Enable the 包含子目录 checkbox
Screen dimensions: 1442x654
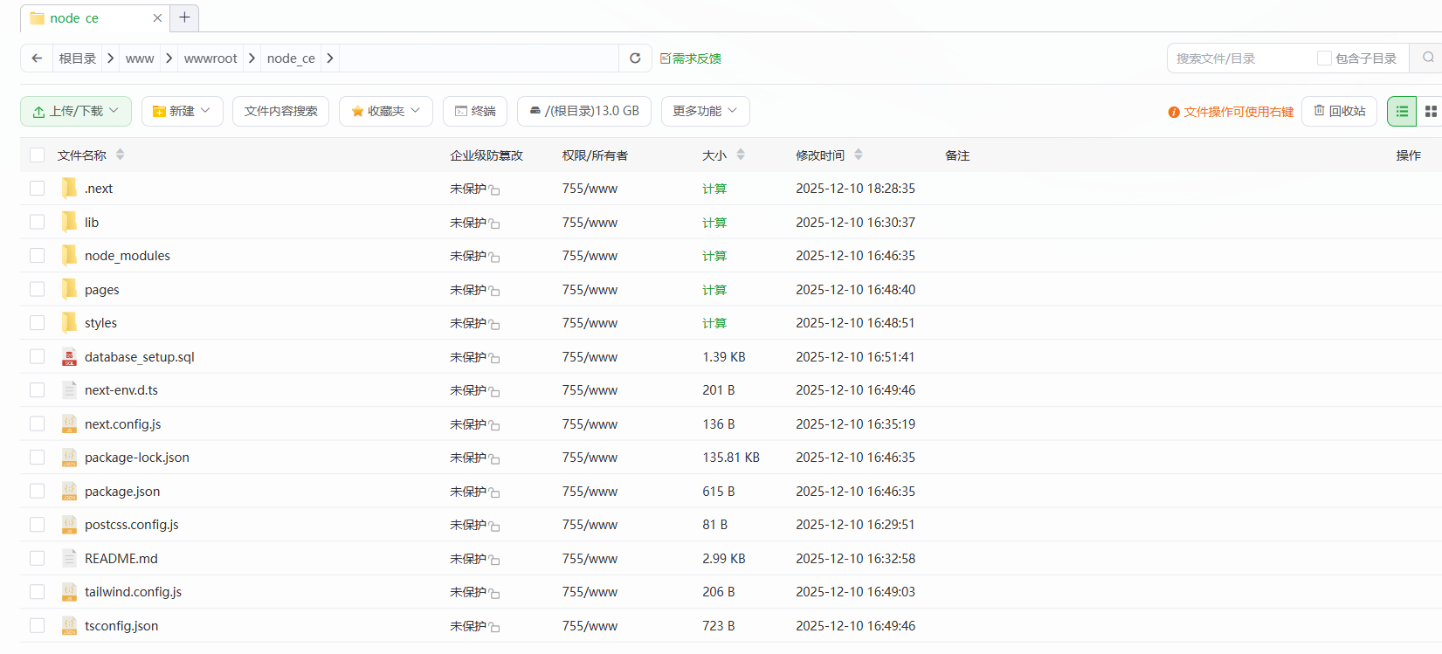[x=1324, y=59]
